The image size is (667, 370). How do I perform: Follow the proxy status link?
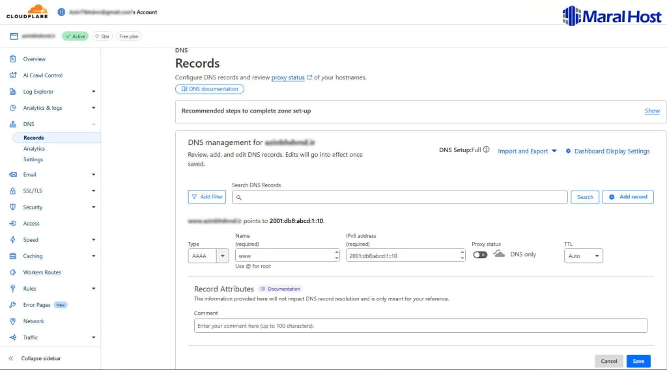288,77
